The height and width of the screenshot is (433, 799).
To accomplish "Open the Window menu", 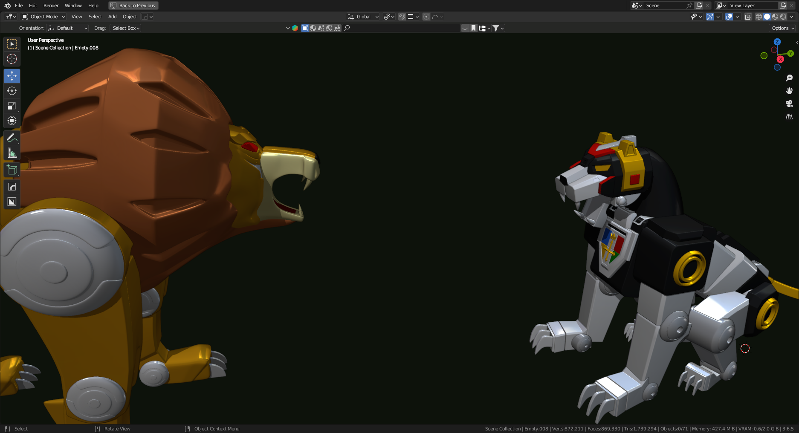I will coord(73,6).
